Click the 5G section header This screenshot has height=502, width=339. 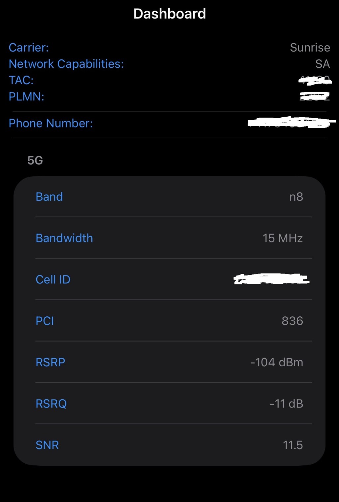pos(35,161)
